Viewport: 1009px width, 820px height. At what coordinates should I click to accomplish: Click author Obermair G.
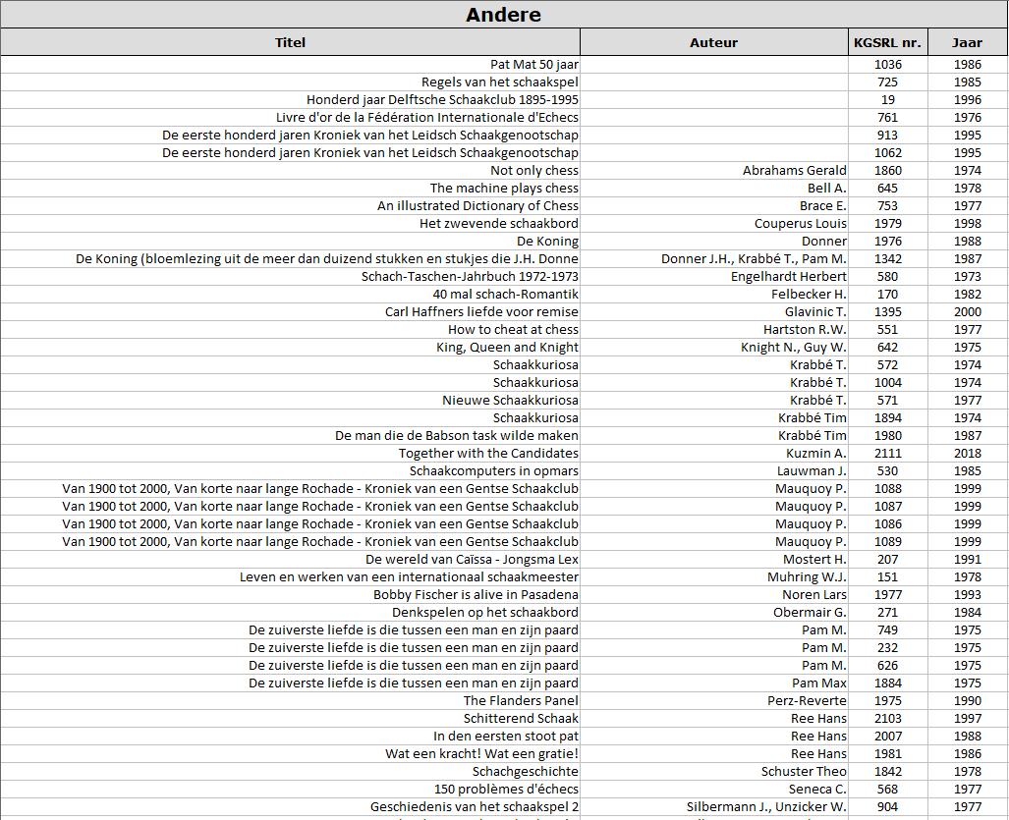810,613
